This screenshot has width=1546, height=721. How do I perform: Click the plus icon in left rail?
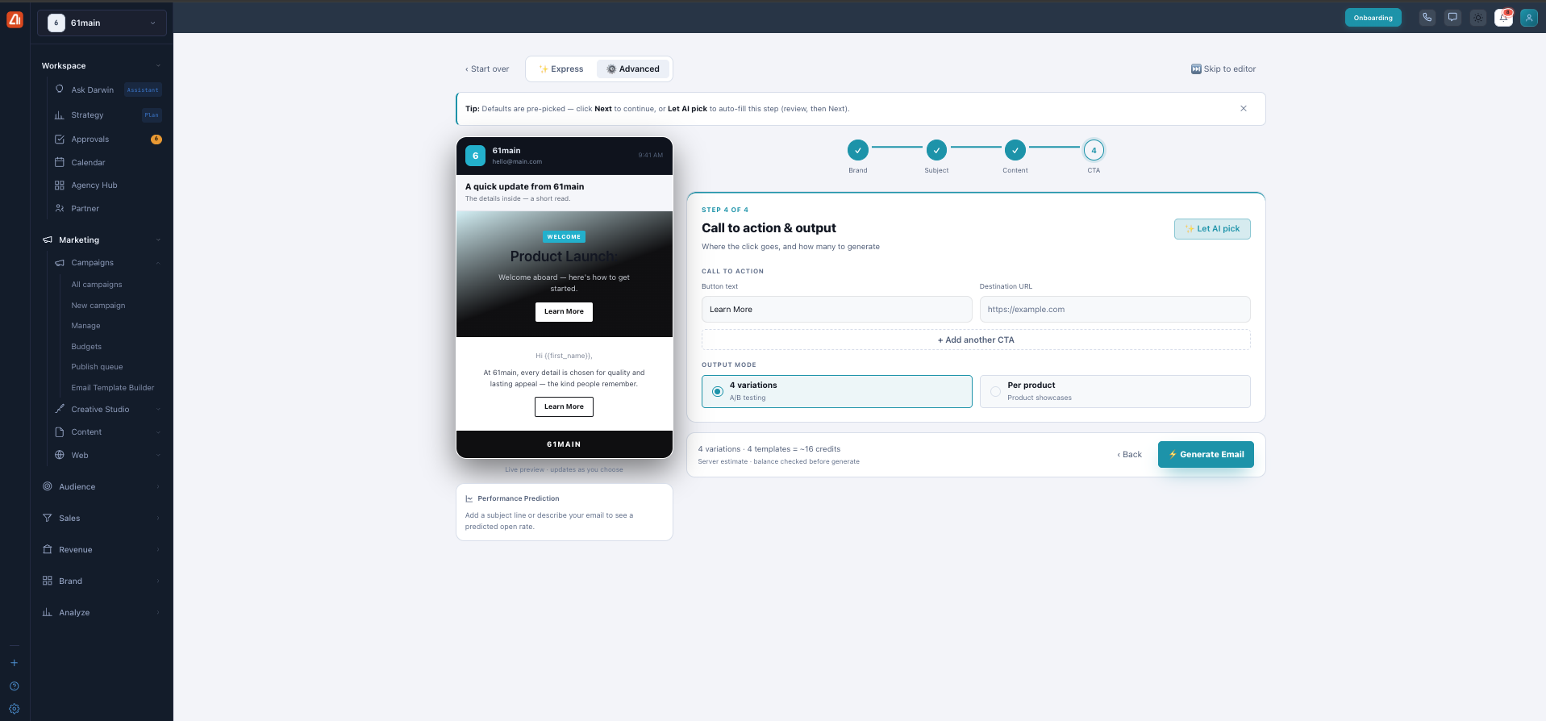click(x=14, y=663)
